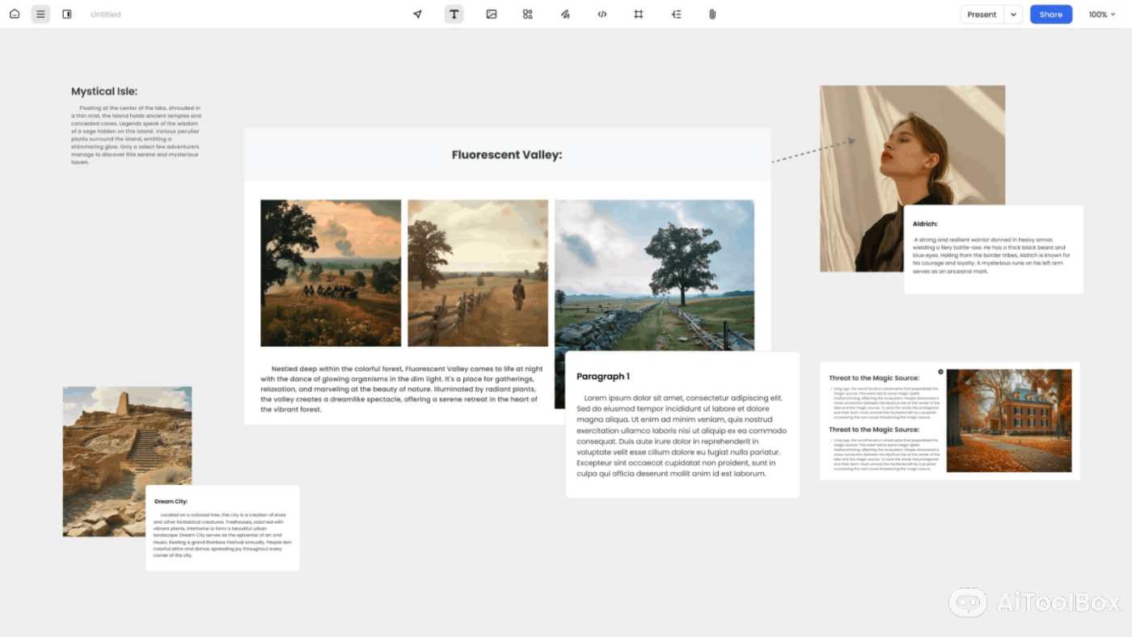Click the code embed tool

(x=602, y=15)
